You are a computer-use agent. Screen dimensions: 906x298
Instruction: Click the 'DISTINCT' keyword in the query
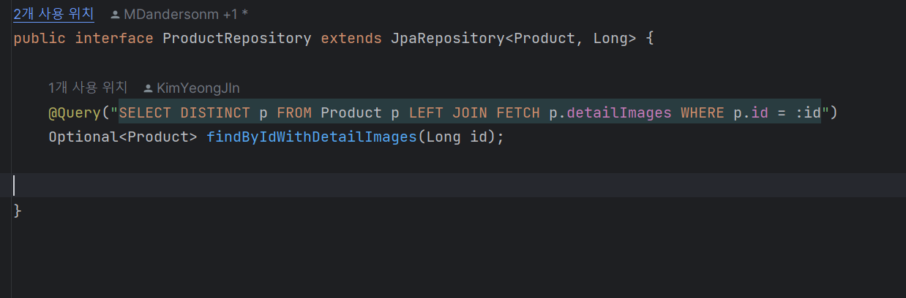coord(215,113)
